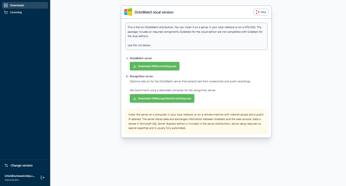346x186 pixels.
Task: Click the Recognition server heading
Action: tap(142, 76)
